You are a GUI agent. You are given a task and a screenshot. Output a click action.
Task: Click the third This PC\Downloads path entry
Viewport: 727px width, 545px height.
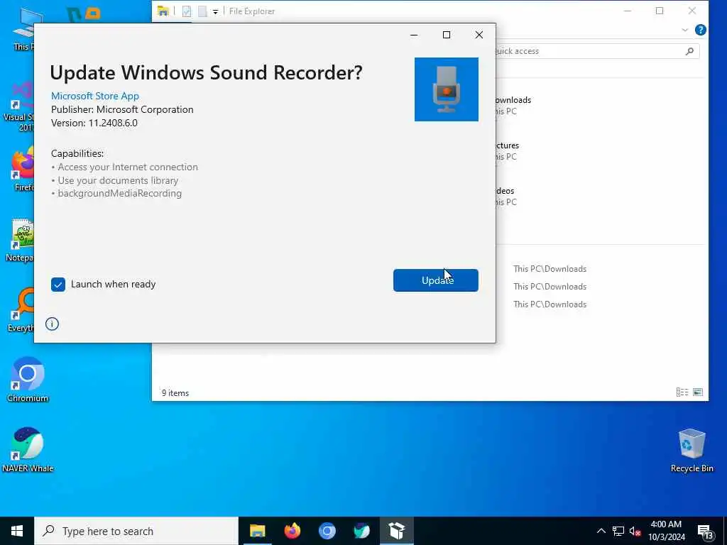click(x=550, y=304)
